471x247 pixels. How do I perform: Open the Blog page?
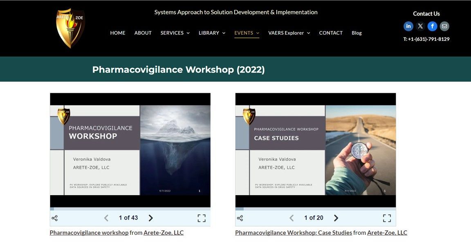[357, 33]
